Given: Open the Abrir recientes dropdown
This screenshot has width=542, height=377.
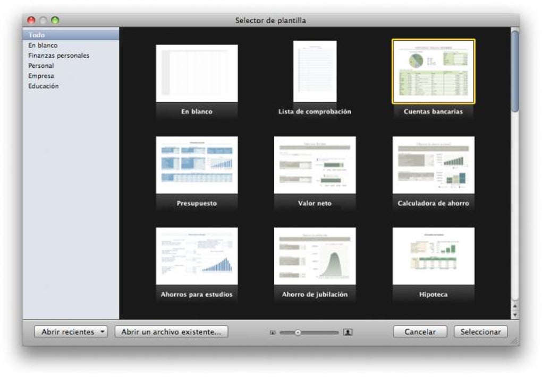Looking at the screenshot, I should (71, 332).
